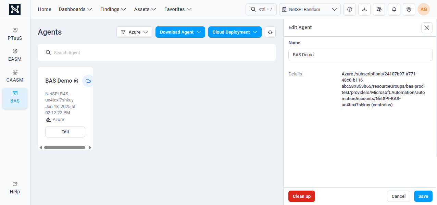Click the agent Name input field

(360, 55)
